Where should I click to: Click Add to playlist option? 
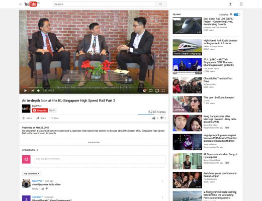tap(27, 118)
